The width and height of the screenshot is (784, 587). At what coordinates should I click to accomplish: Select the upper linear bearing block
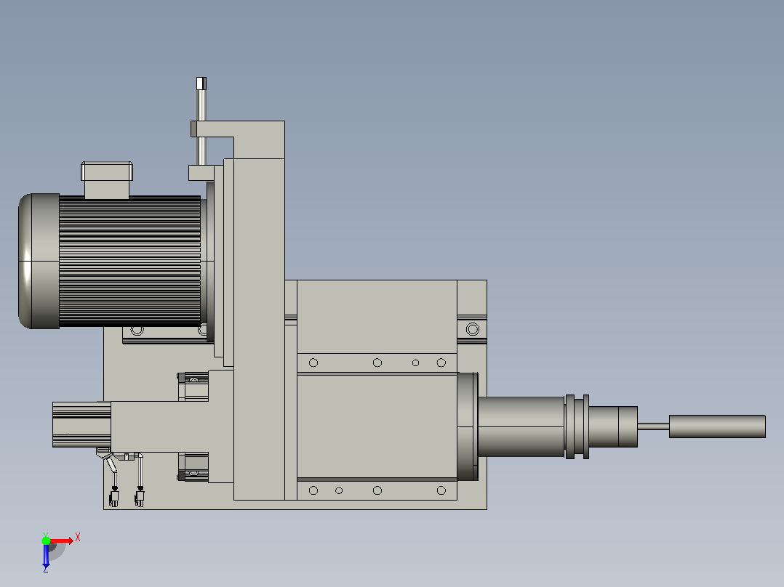(x=193, y=386)
